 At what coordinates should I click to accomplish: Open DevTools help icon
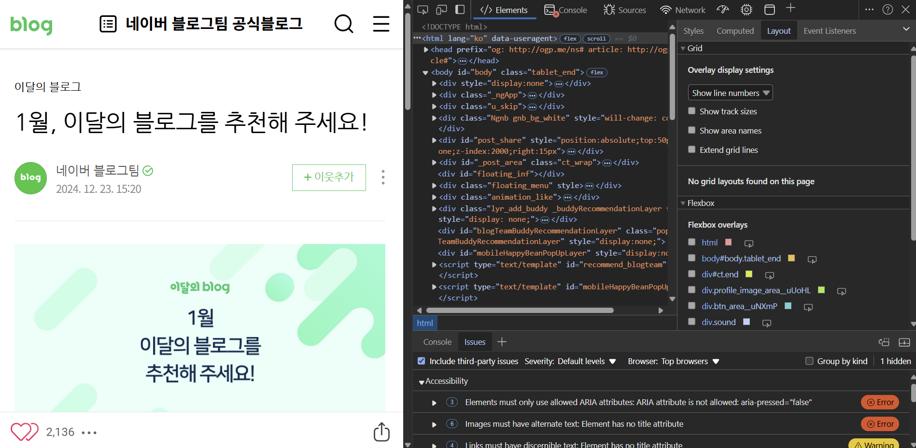pyautogui.click(x=888, y=10)
